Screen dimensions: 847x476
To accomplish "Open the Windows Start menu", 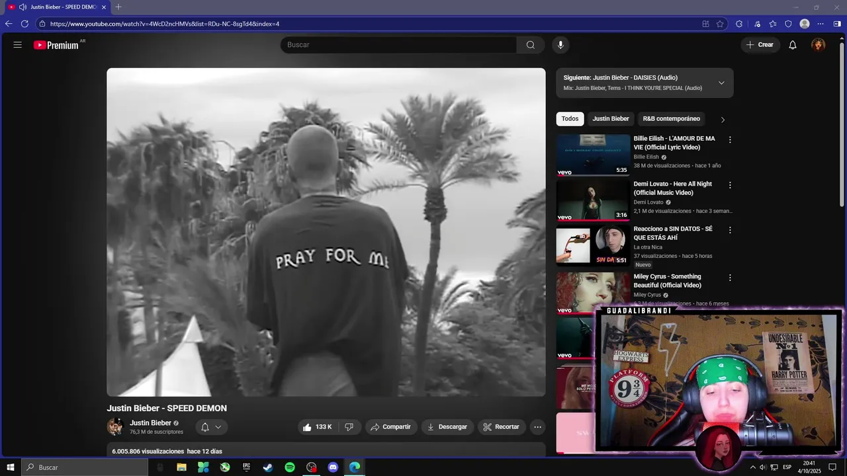I will click(x=11, y=467).
